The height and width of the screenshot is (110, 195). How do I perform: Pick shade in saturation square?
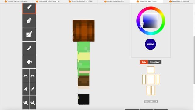151,21
